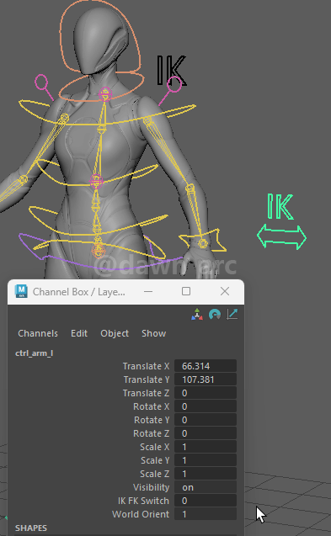This screenshot has height=536, width=331.
Task: Click the Visibility channel label
Action: pyautogui.click(x=151, y=487)
